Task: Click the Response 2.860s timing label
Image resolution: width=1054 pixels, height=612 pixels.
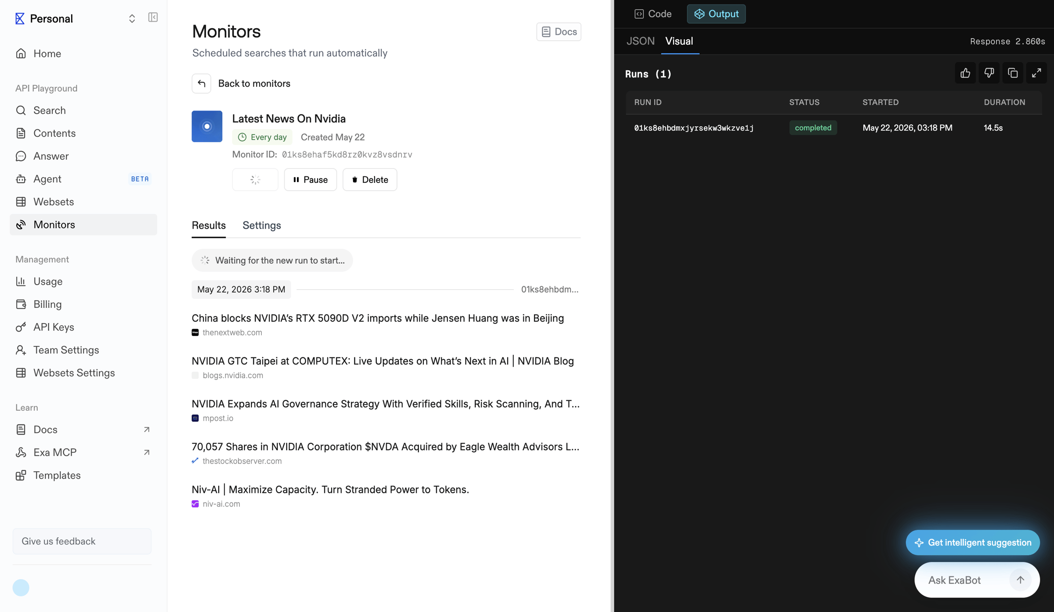Action: [x=1007, y=41]
